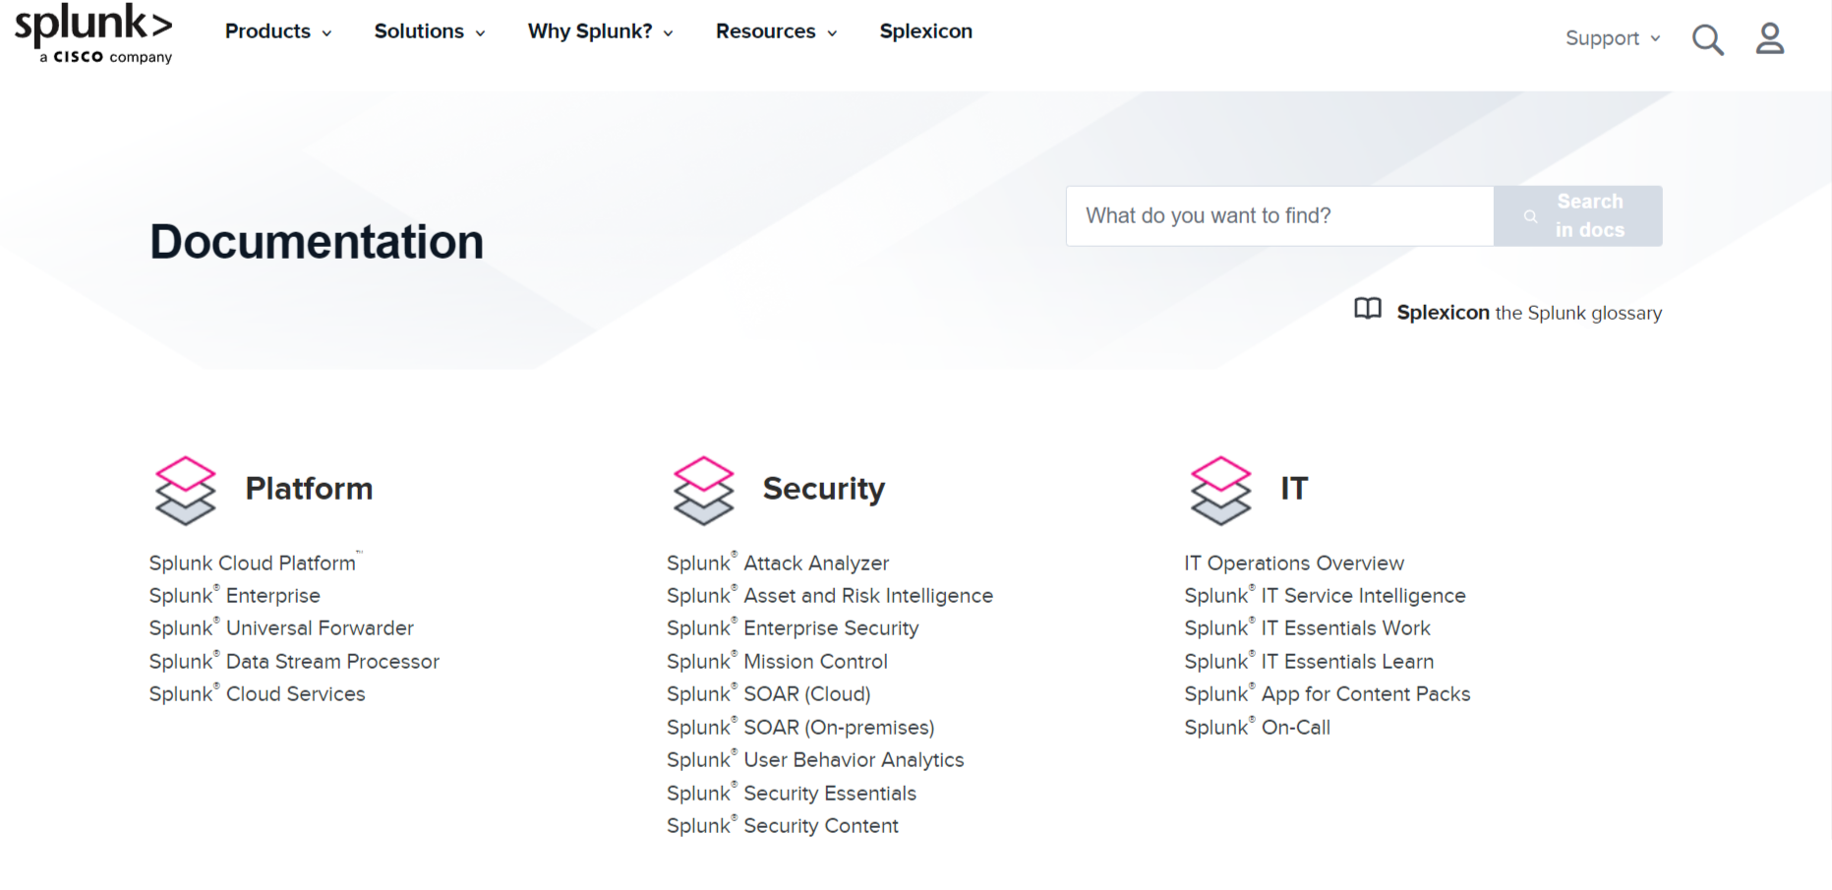Click the What do you want to find field
Screen dimensions: 1832x890
click(1278, 215)
